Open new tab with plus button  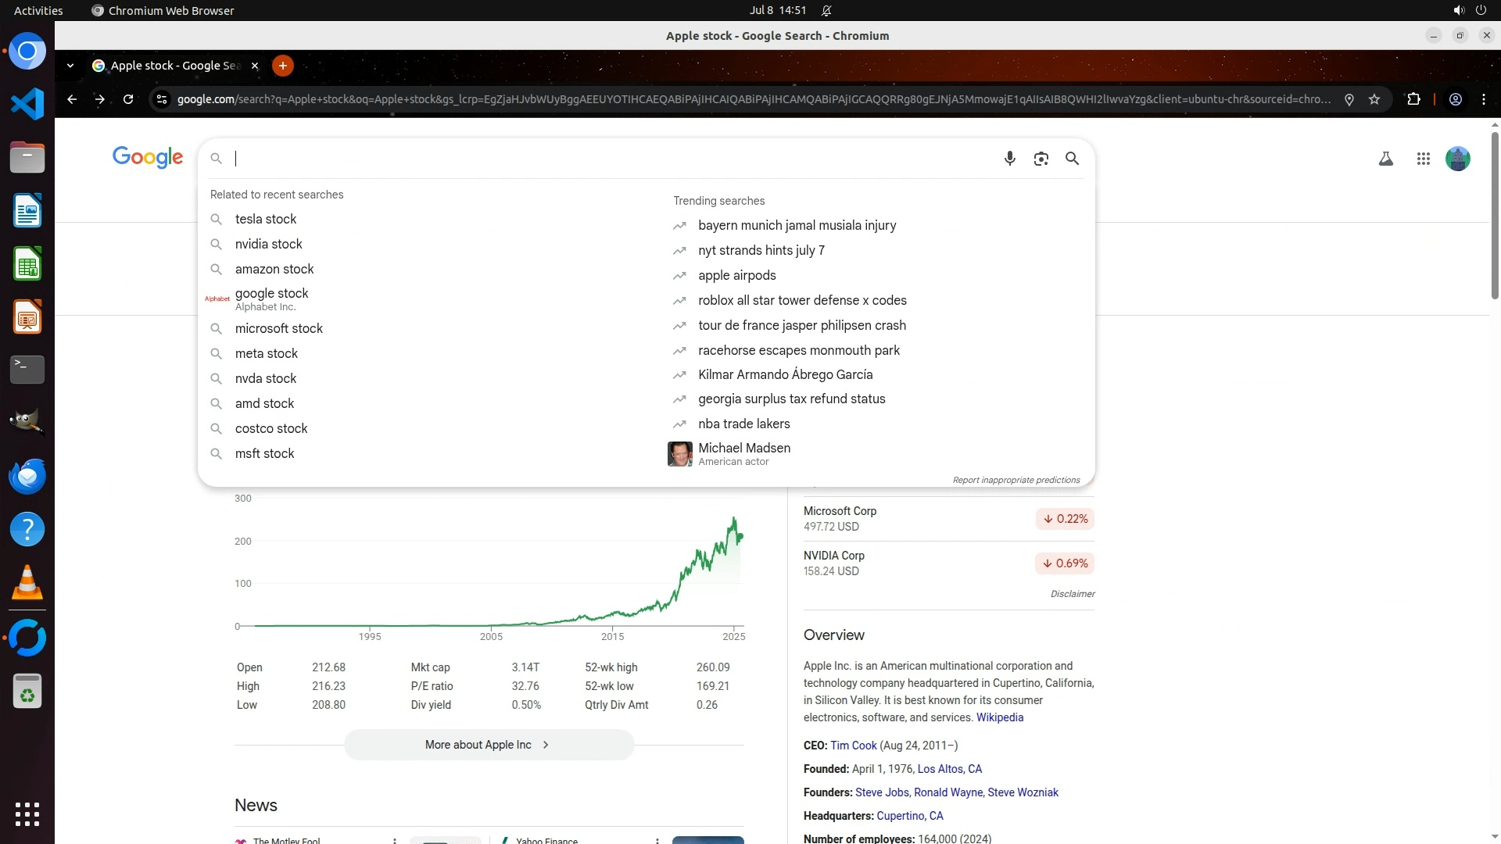pos(283,66)
